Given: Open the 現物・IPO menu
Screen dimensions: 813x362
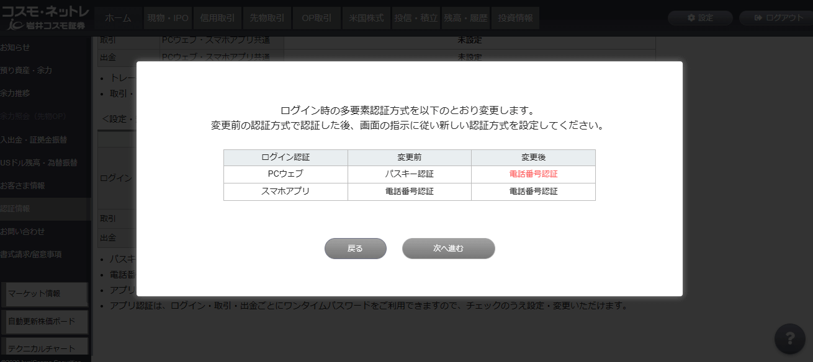Looking at the screenshot, I should 168,18.
